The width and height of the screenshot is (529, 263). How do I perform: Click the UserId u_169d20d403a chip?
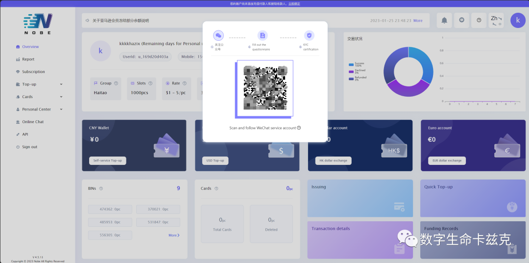[x=146, y=56]
